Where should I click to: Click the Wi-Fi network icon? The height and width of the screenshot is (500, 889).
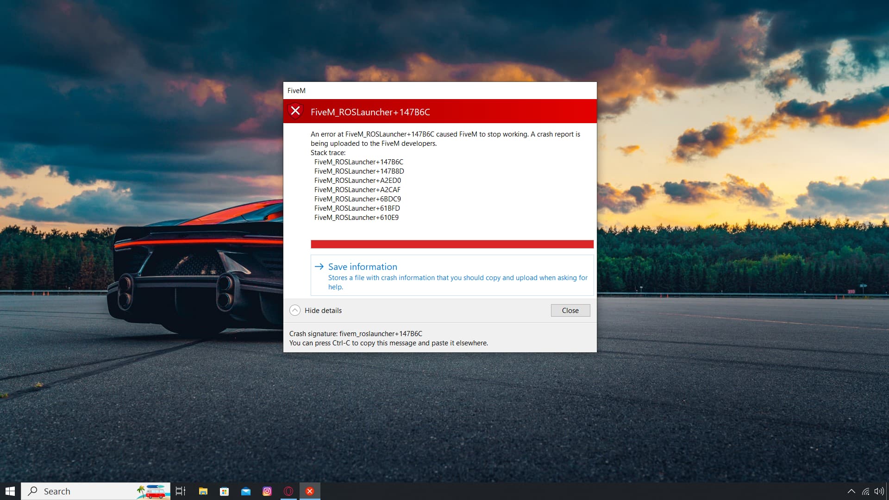click(x=865, y=491)
